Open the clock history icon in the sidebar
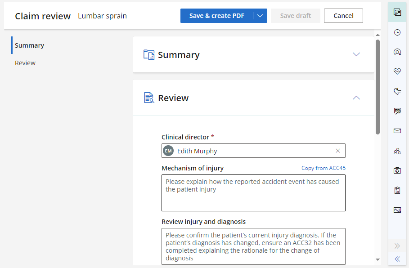This screenshot has width=409, height=268. pyautogui.click(x=397, y=32)
